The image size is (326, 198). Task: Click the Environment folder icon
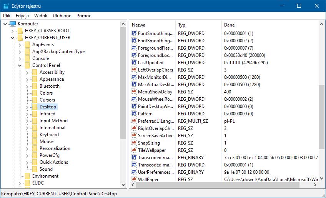(x=27, y=176)
